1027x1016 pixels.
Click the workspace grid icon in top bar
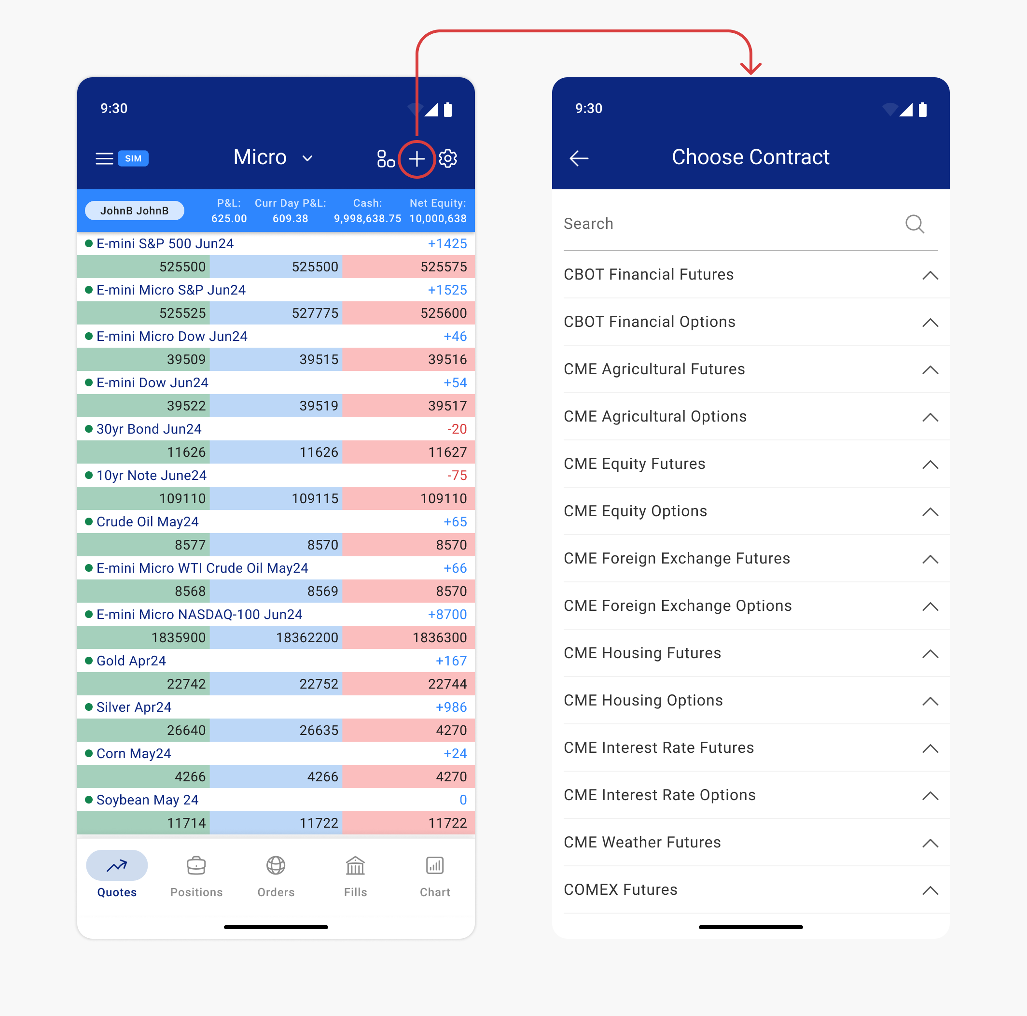(x=387, y=158)
